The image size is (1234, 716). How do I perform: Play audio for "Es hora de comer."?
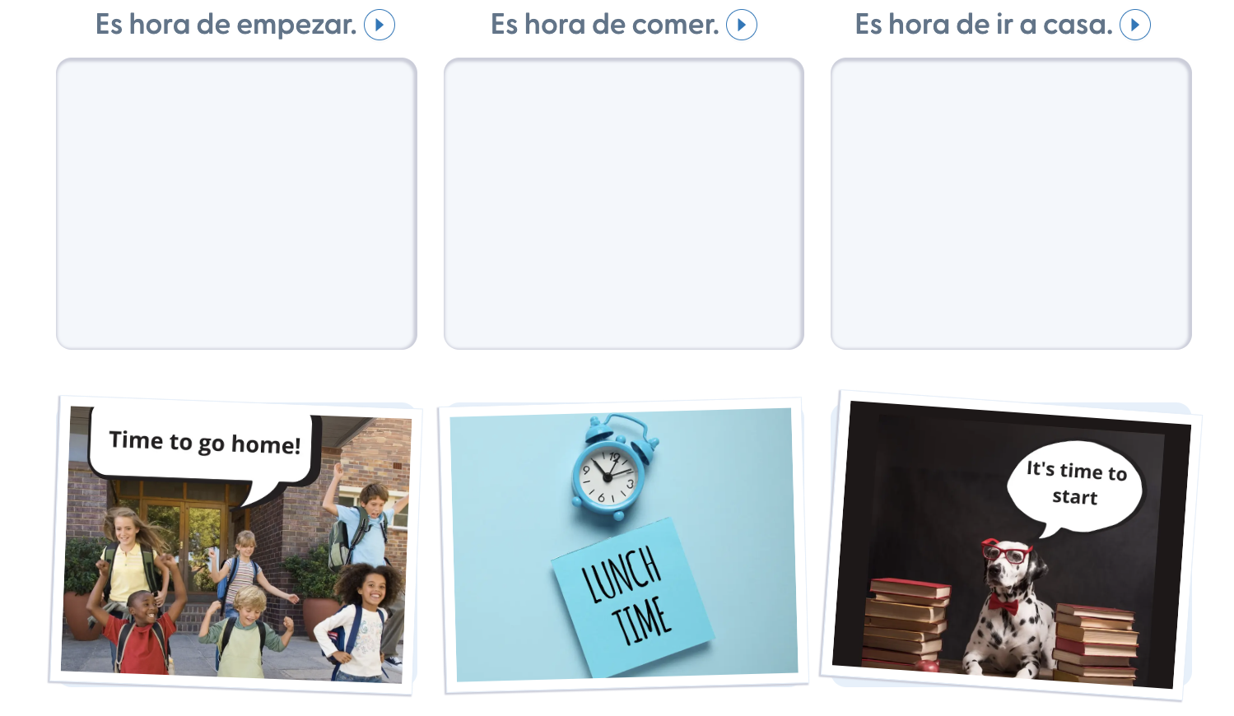[x=742, y=25]
